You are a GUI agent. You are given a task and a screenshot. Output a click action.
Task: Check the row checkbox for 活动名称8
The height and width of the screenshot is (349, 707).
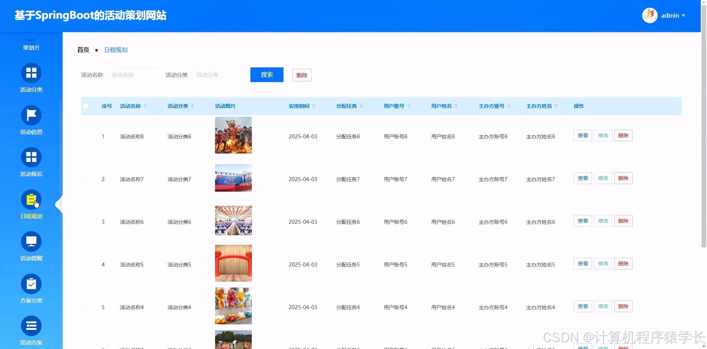(x=86, y=137)
